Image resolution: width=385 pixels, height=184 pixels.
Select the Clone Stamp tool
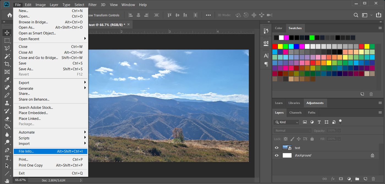(x=7, y=103)
